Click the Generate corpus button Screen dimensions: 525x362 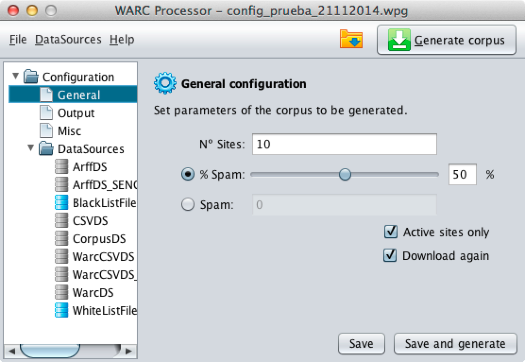tap(446, 40)
